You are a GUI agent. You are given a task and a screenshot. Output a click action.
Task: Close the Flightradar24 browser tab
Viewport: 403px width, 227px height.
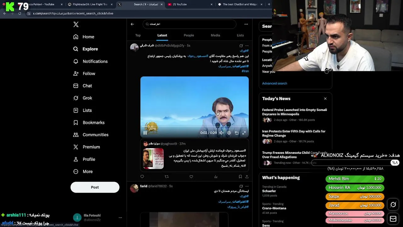(x=112, y=4)
